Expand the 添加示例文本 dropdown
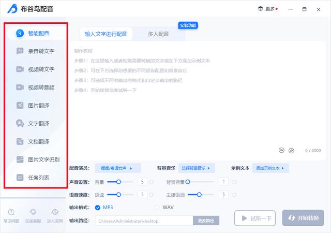 (x=271, y=168)
